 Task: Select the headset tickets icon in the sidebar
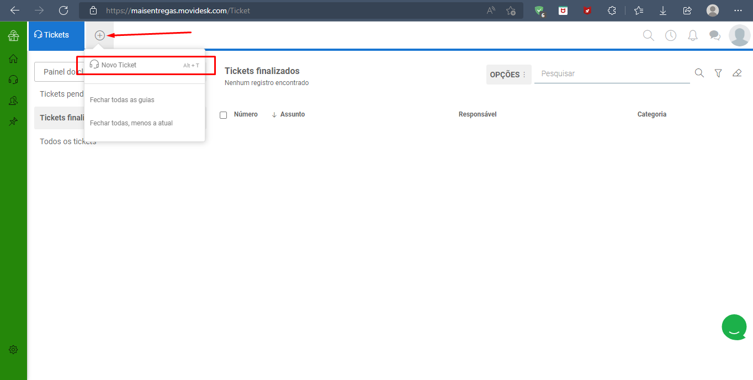coord(13,80)
